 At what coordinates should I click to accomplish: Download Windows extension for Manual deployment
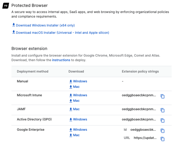point(78,81)
